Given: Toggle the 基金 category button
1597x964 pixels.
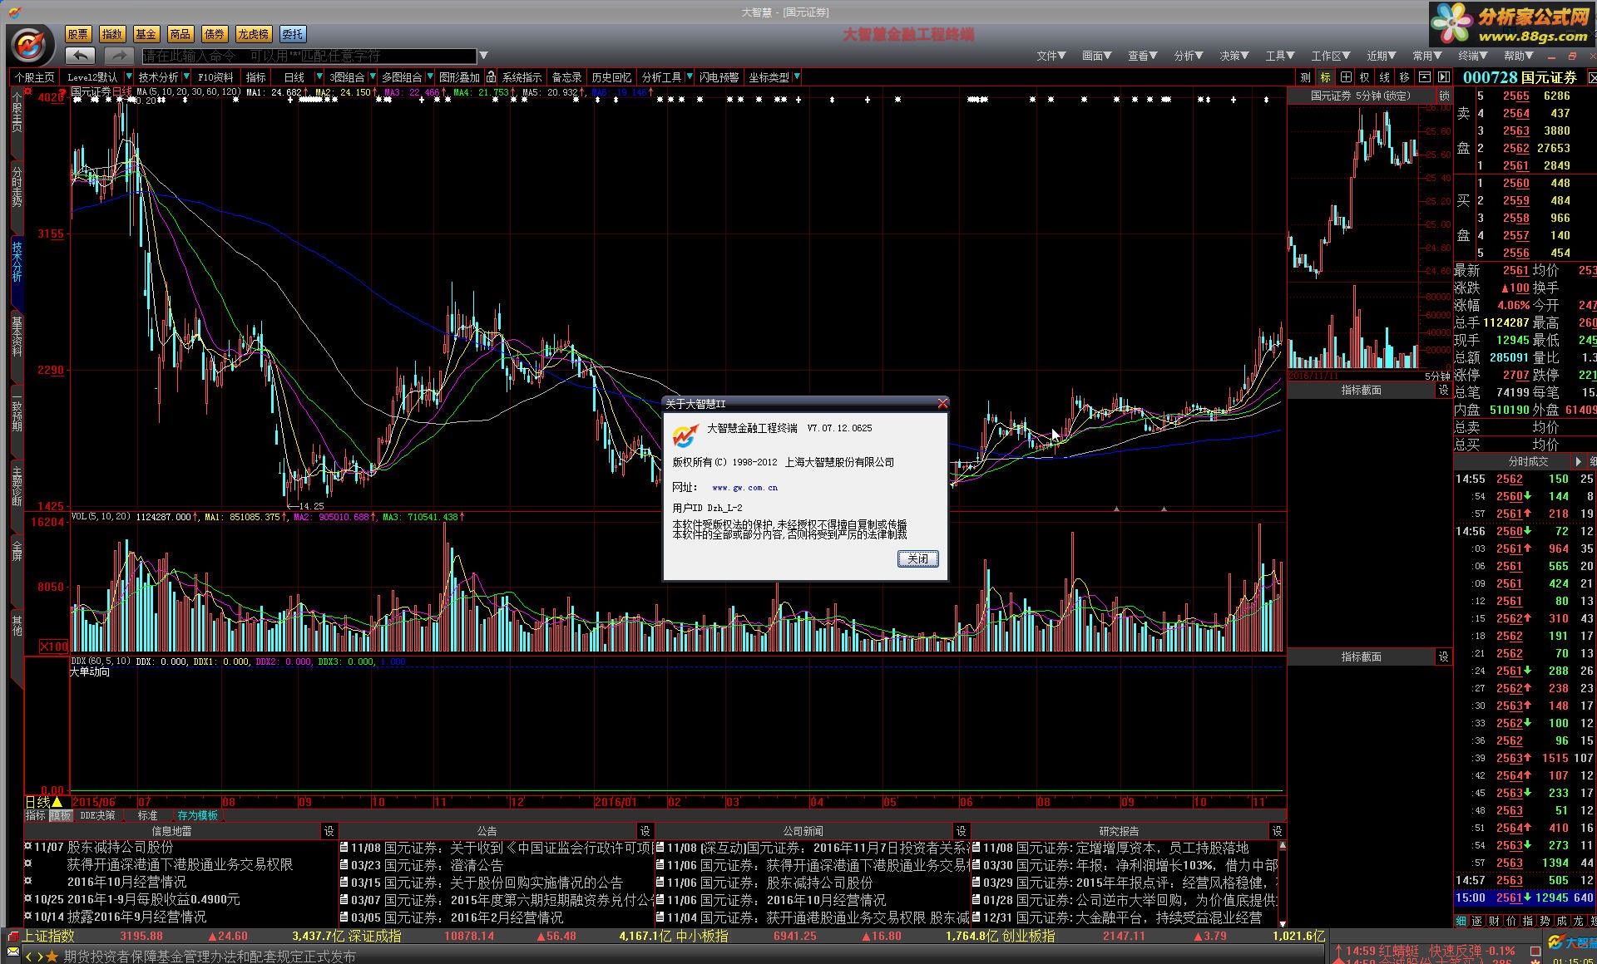Looking at the screenshot, I should (x=146, y=34).
